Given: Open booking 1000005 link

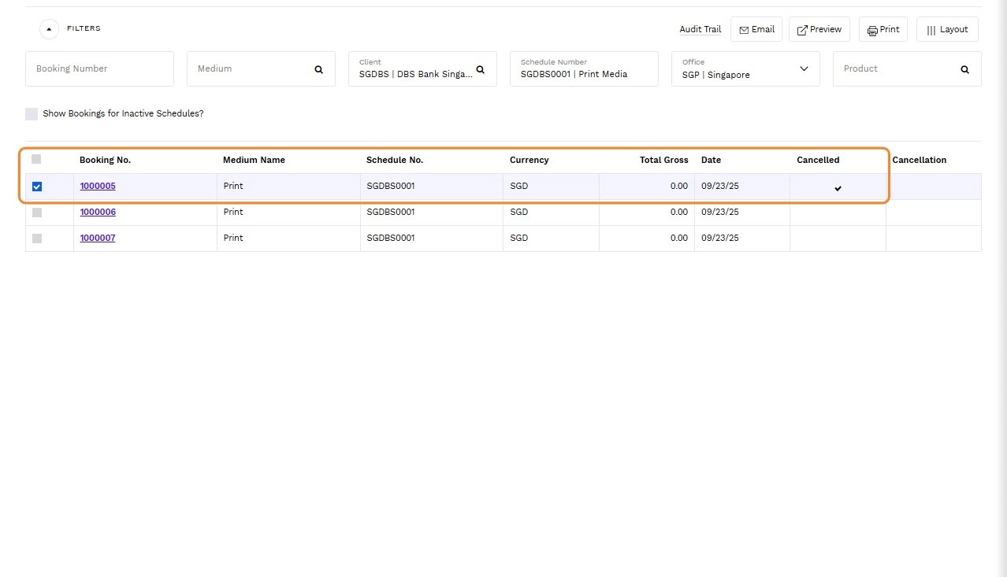Looking at the screenshot, I should click(x=98, y=186).
